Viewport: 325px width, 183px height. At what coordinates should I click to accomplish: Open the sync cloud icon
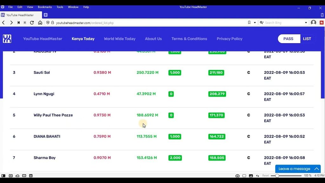17,176
